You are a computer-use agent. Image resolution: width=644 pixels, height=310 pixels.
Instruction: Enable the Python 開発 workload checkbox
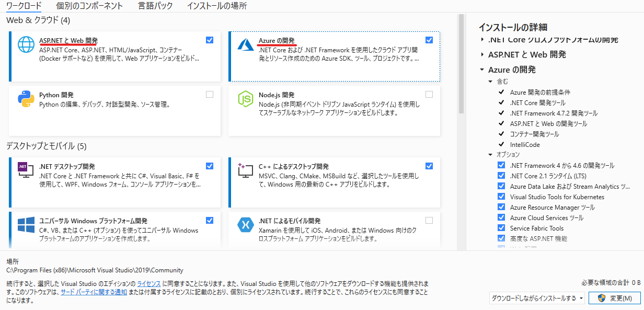[x=210, y=95]
